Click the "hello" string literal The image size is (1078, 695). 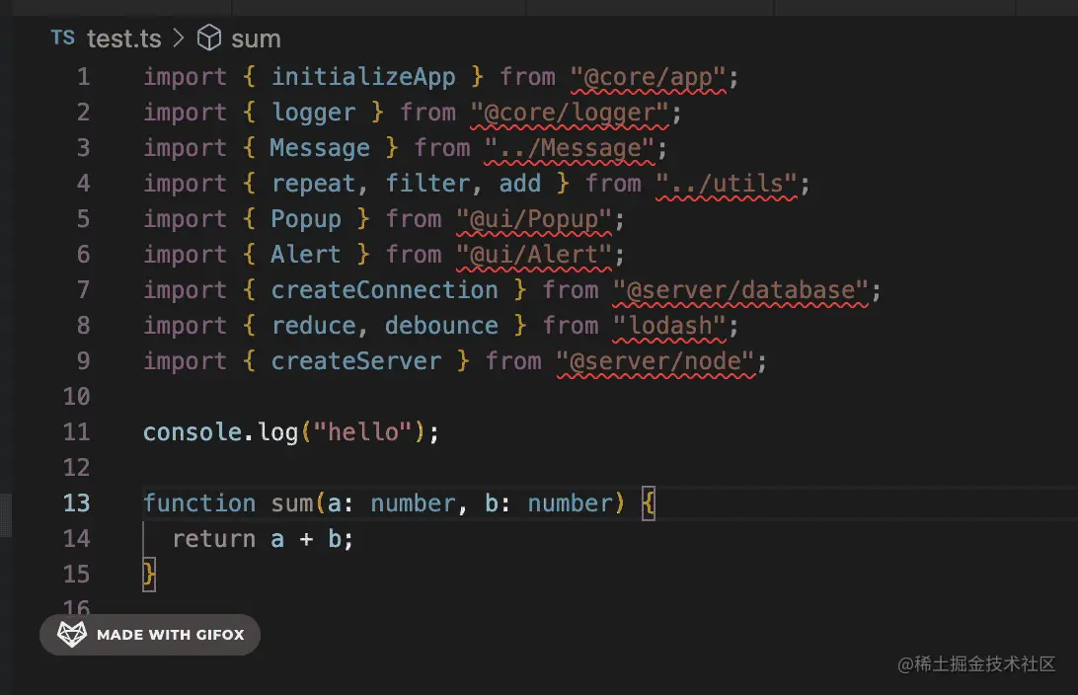363,432
